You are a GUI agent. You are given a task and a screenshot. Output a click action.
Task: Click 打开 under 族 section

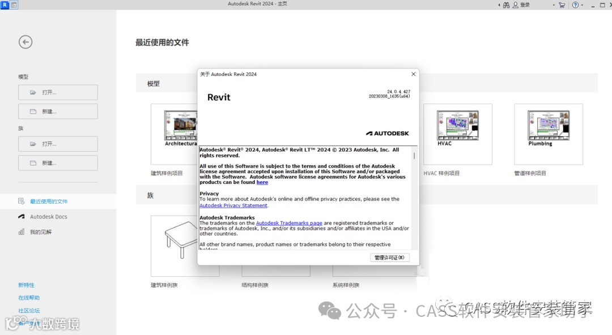pos(58,144)
